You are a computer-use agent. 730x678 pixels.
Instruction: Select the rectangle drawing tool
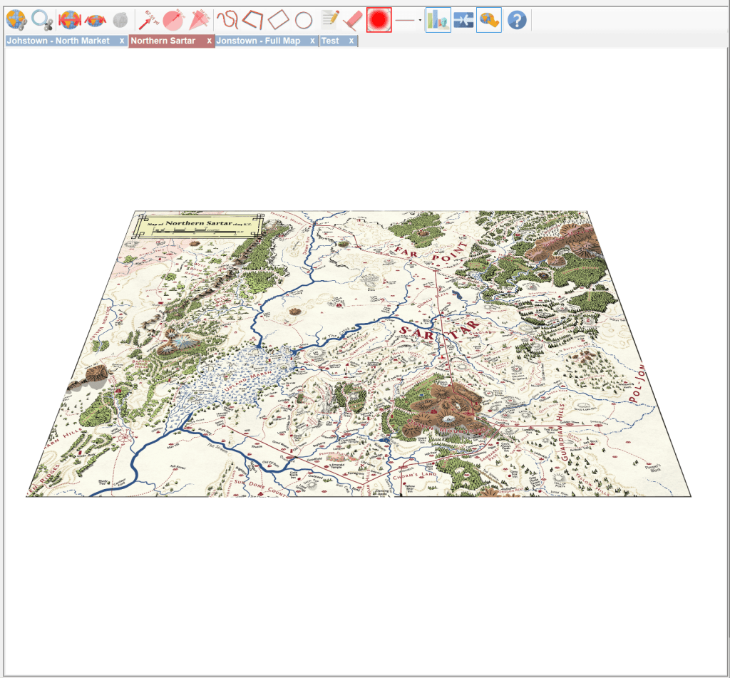278,20
